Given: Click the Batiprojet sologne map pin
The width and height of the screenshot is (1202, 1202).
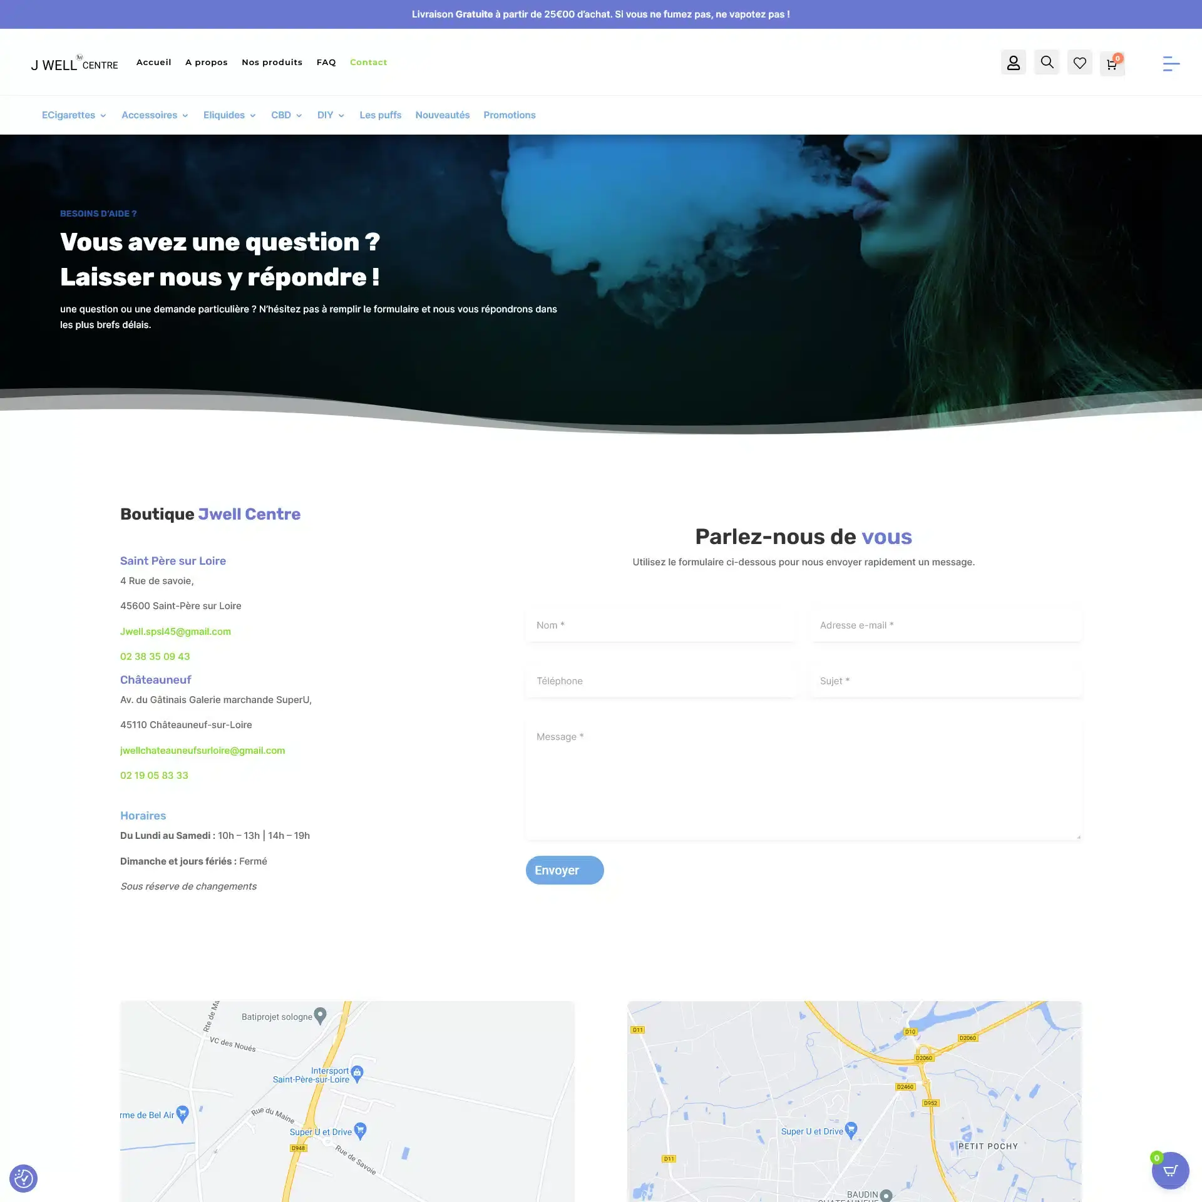Looking at the screenshot, I should click(320, 1015).
